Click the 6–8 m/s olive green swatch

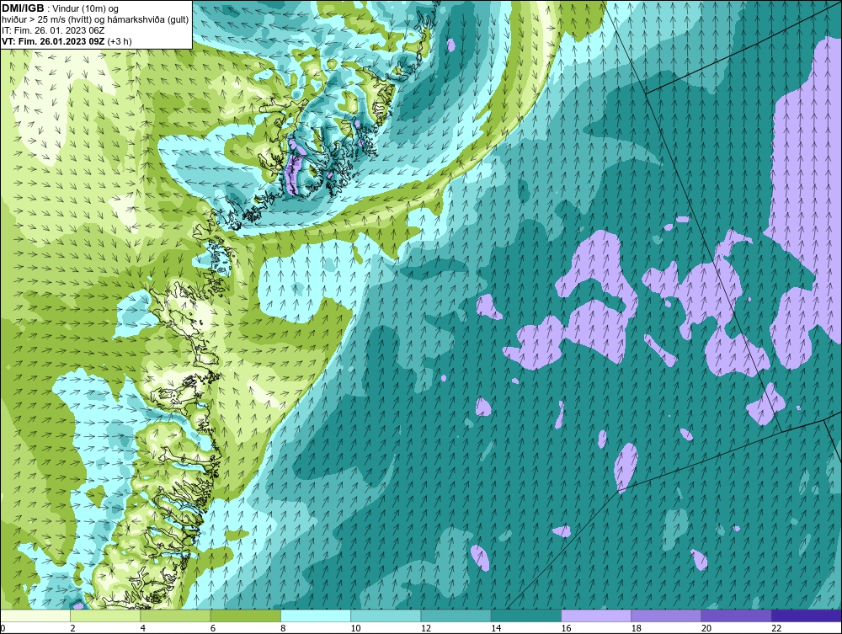click(245, 615)
